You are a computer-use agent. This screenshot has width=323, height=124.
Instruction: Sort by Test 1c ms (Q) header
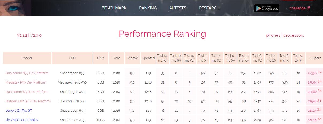pyautogui.click(x=189, y=58)
